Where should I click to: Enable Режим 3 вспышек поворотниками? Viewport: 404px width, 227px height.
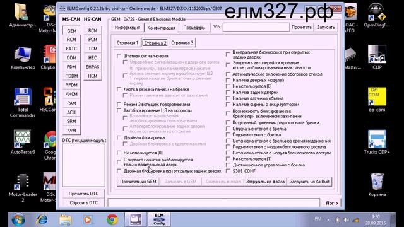(x=119, y=104)
